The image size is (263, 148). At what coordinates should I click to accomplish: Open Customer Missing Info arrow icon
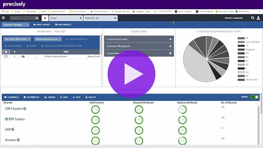[x=170, y=46]
